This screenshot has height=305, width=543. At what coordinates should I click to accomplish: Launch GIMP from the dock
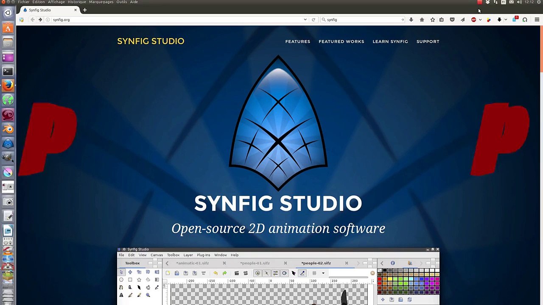tap(8, 158)
